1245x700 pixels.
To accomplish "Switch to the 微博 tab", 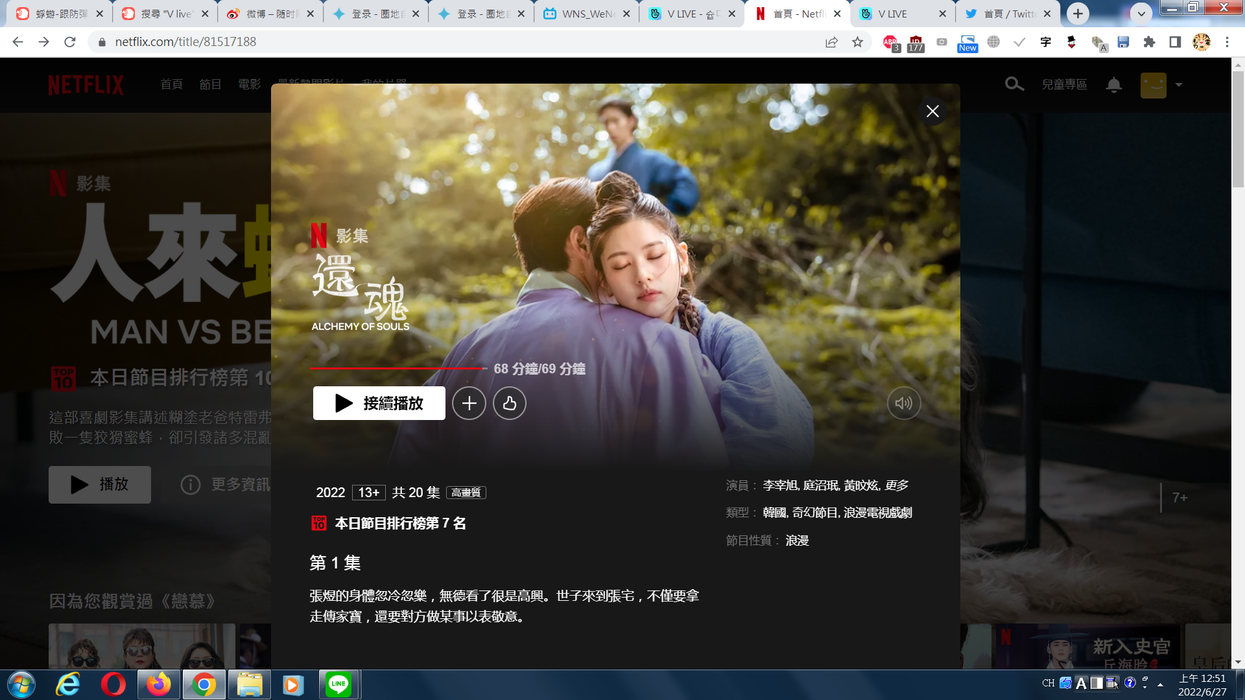I will click(x=269, y=14).
